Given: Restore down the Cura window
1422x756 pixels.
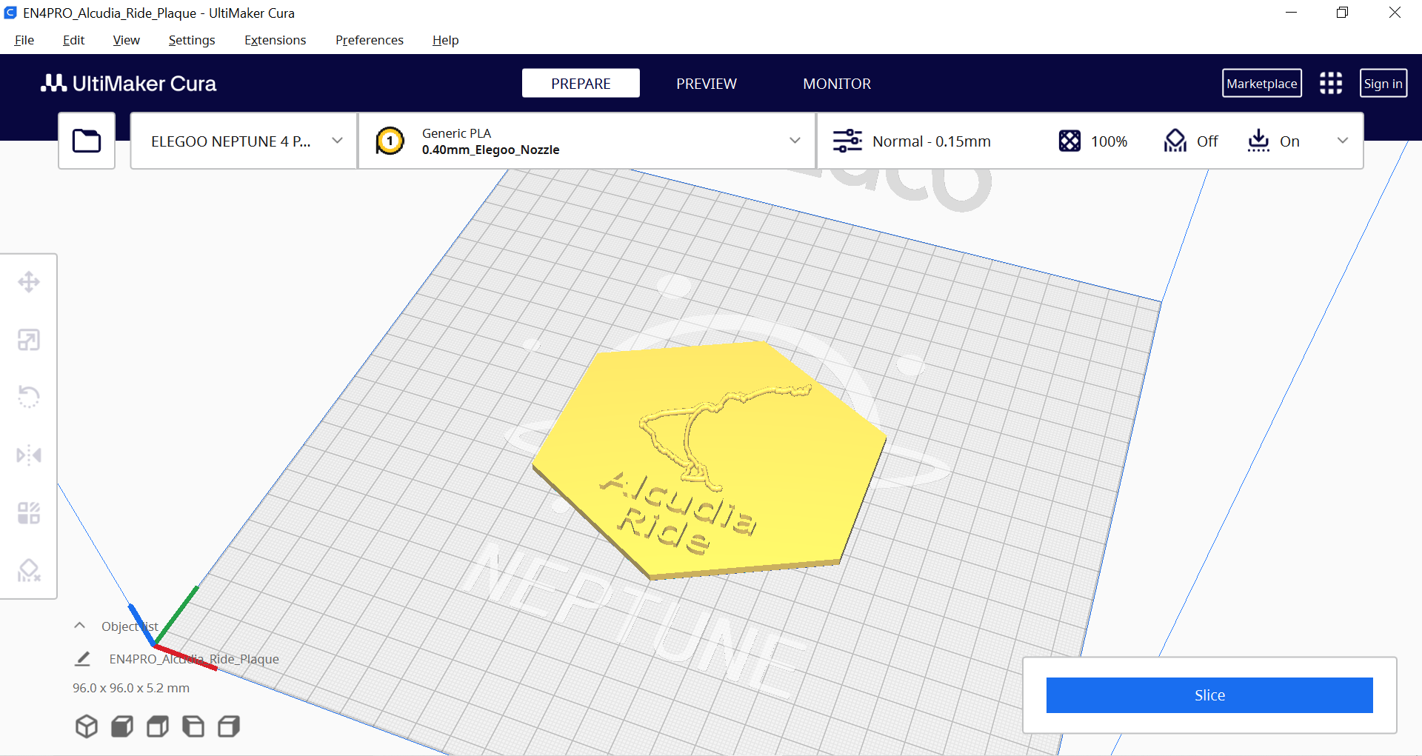Looking at the screenshot, I should 1342,13.
